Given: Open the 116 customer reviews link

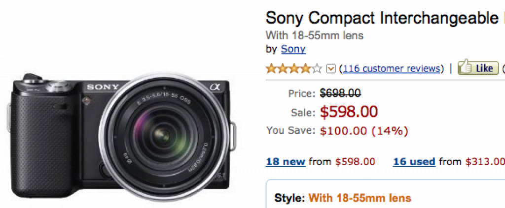Looking at the screenshot, I should (x=392, y=68).
